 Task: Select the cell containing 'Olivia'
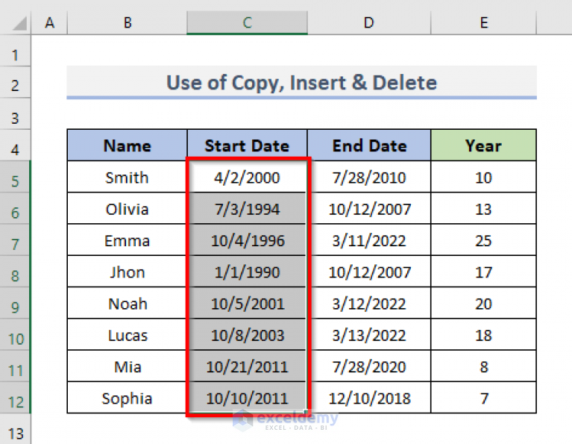click(x=127, y=208)
